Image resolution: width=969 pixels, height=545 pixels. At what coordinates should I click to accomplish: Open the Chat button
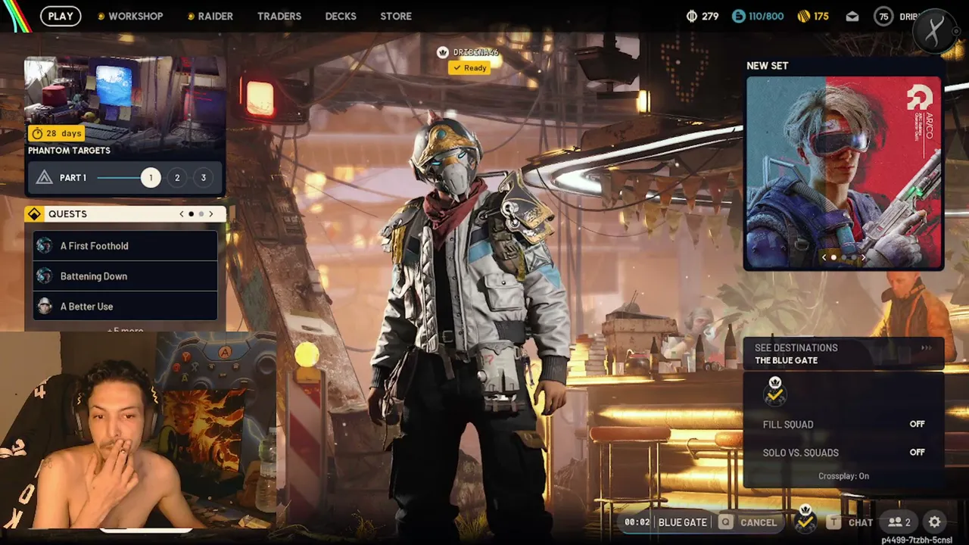(850, 522)
